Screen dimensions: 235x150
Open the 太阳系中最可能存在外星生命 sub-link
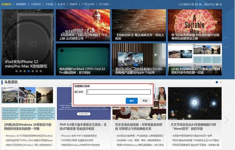pyautogui.click(x=192, y=136)
